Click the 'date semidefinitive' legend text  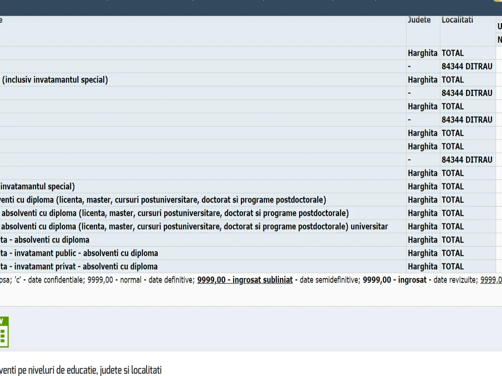click(330, 280)
